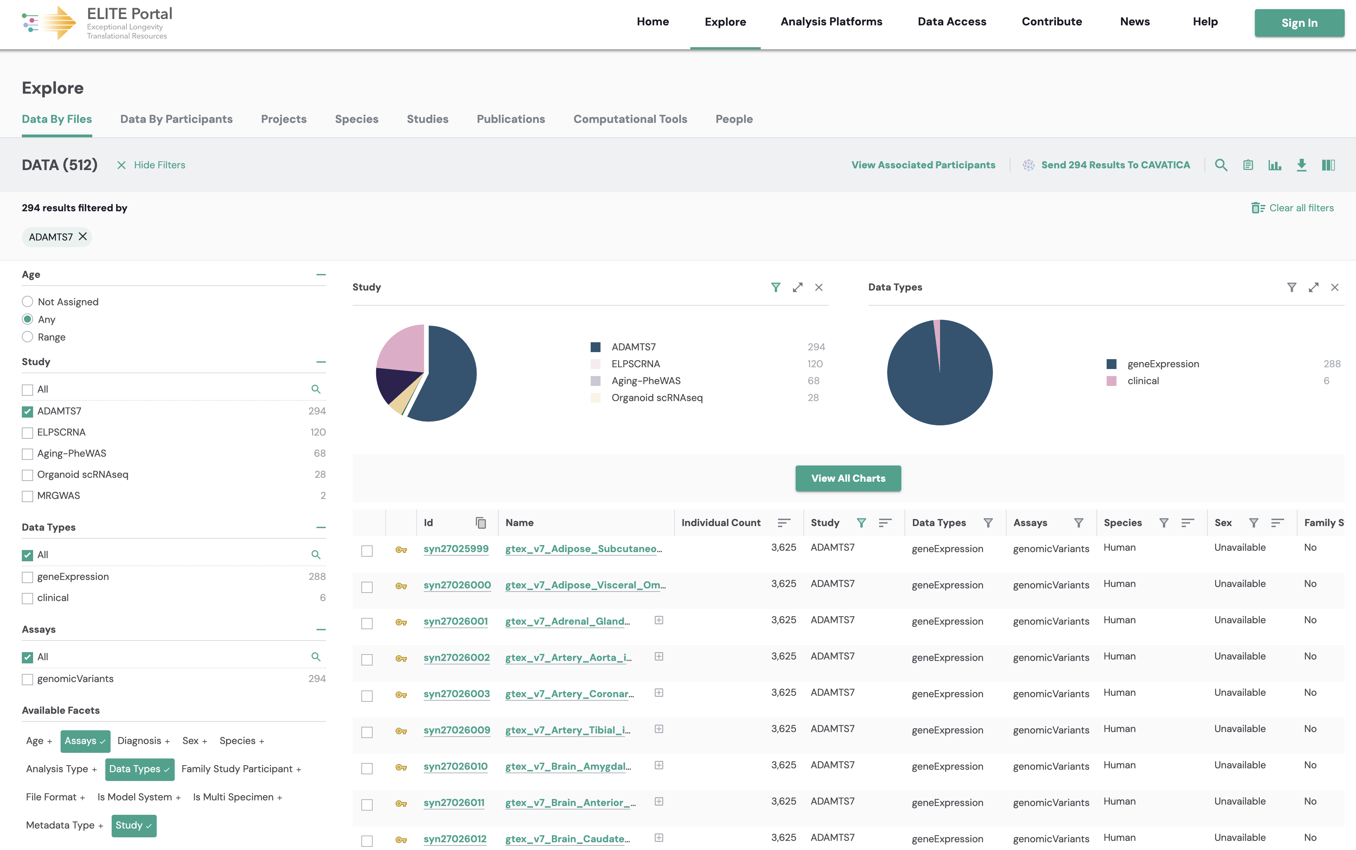The width and height of the screenshot is (1356, 850).
Task: Search within Study facet values
Action: (316, 389)
